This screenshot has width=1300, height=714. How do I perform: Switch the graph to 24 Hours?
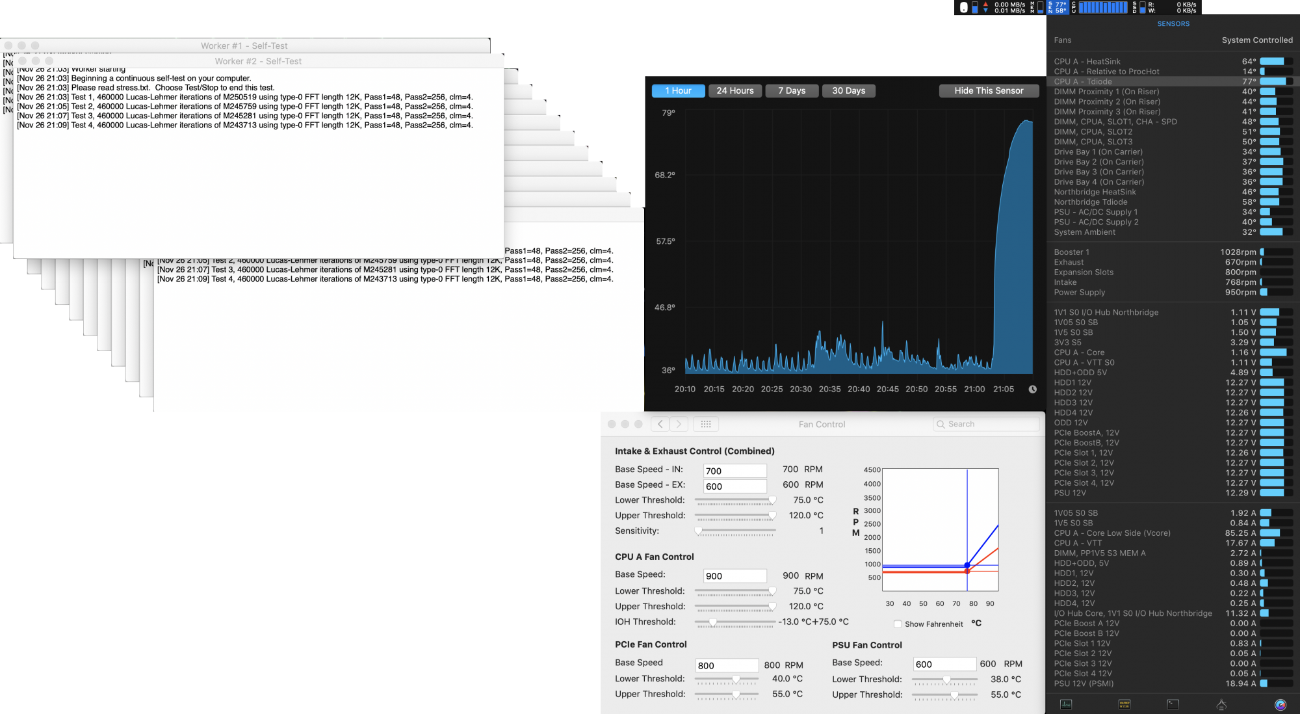click(x=734, y=90)
